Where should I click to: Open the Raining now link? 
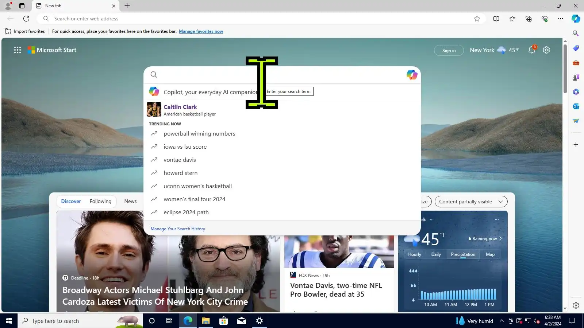point(485,239)
